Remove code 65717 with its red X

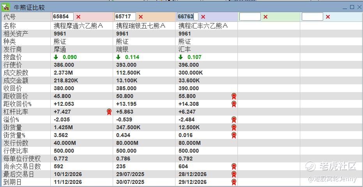pos(141,17)
